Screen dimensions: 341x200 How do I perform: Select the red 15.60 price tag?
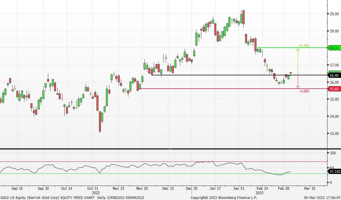pyautogui.click(x=334, y=89)
